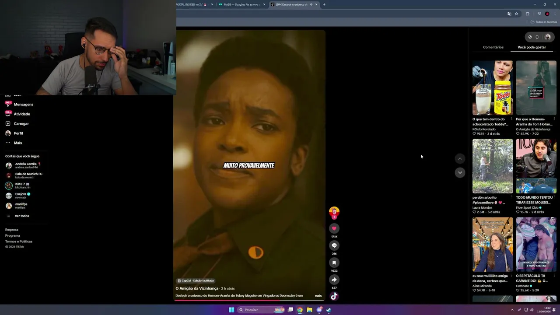Open Discord from the taskbar

(319, 310)
